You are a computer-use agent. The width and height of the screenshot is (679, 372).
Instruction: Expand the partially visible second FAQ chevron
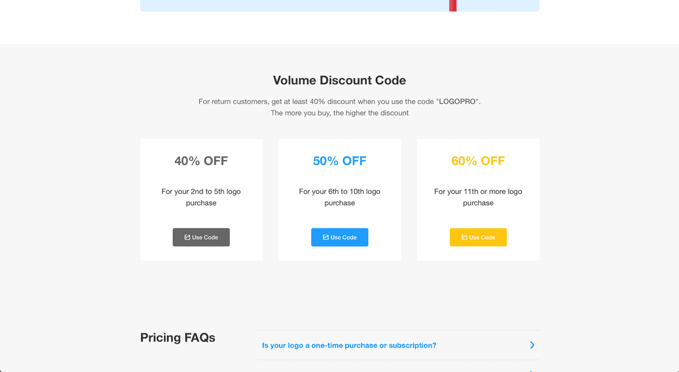pyautogui.click(x=532, y=370)
